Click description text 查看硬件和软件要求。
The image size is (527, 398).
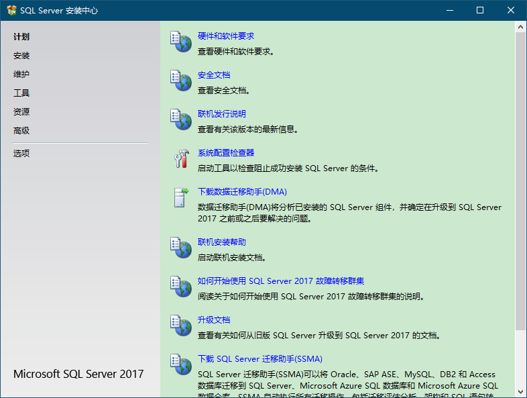[x=236, y=52]
